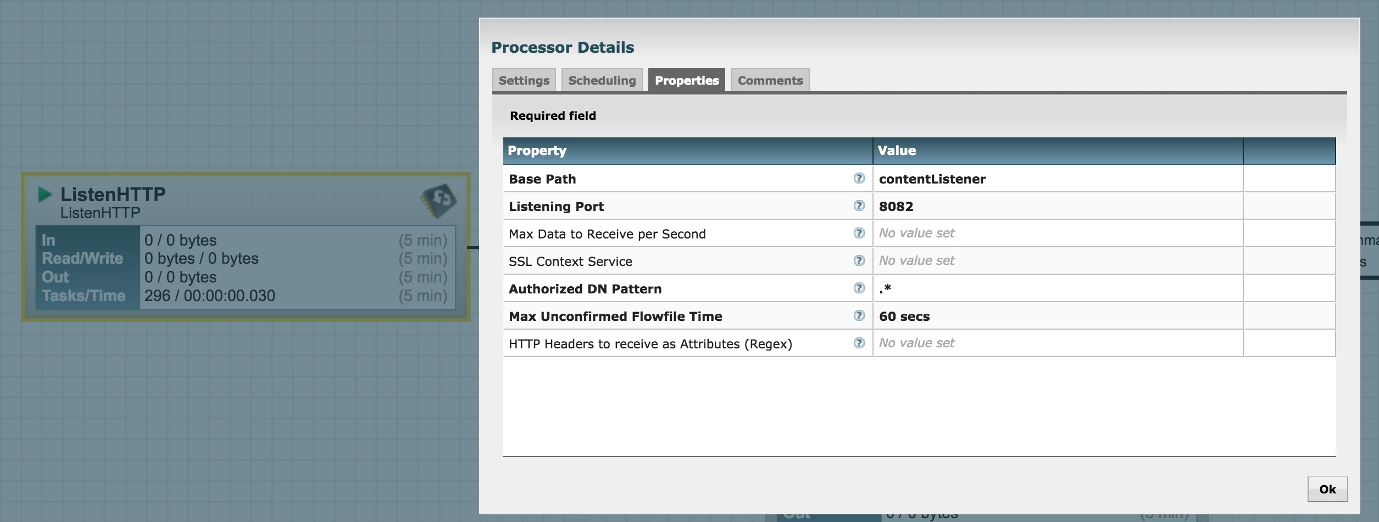Select the contentListener value cell

click(1058, 179)
